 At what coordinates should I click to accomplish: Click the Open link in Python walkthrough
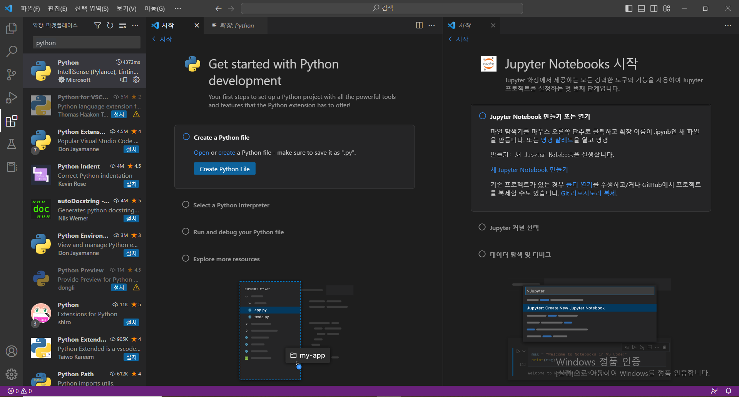pos(201,153)
